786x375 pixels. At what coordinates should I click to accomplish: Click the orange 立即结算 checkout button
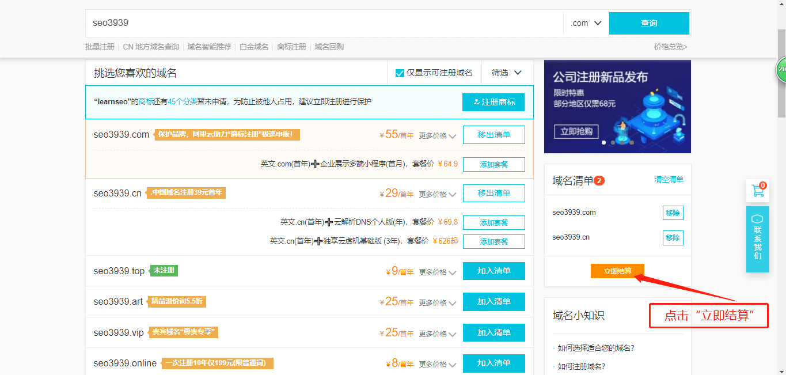617,271
